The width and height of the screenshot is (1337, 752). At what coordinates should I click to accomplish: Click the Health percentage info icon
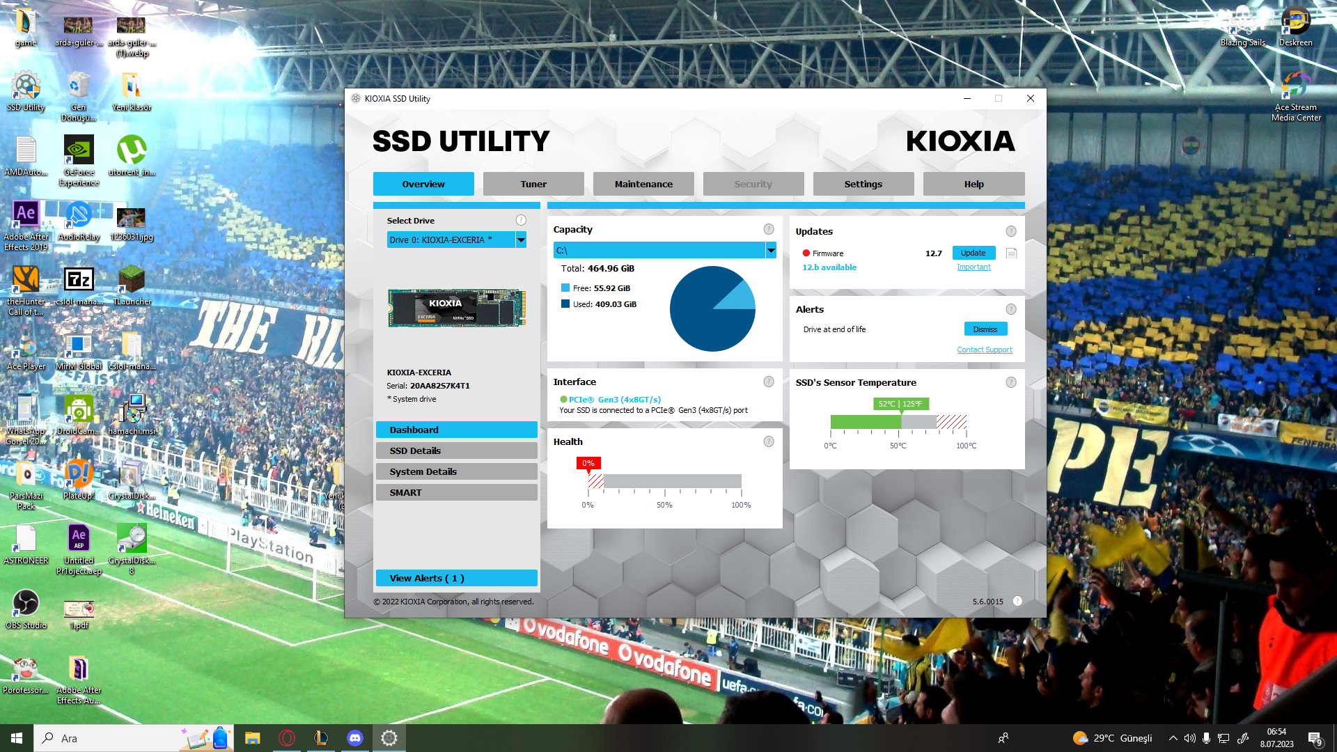[x=769, y=441]
